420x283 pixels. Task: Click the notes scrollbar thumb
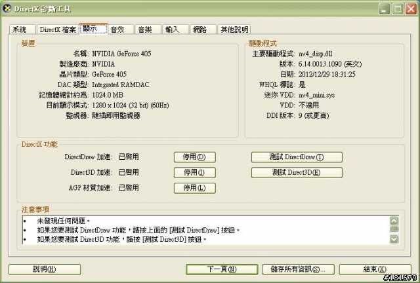(394, 229)
